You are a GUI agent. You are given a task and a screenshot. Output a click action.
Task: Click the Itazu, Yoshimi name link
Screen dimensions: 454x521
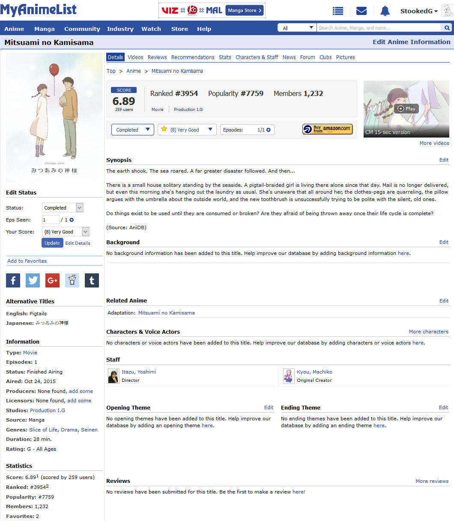139,372
